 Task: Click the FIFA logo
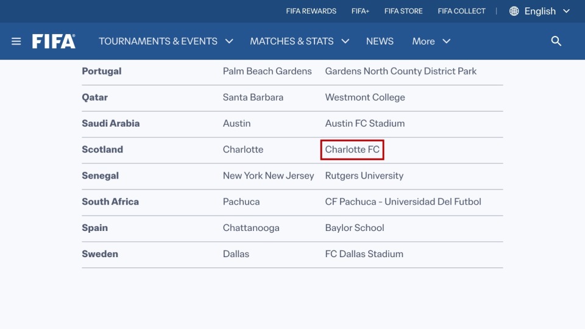[x=54, y=41]
